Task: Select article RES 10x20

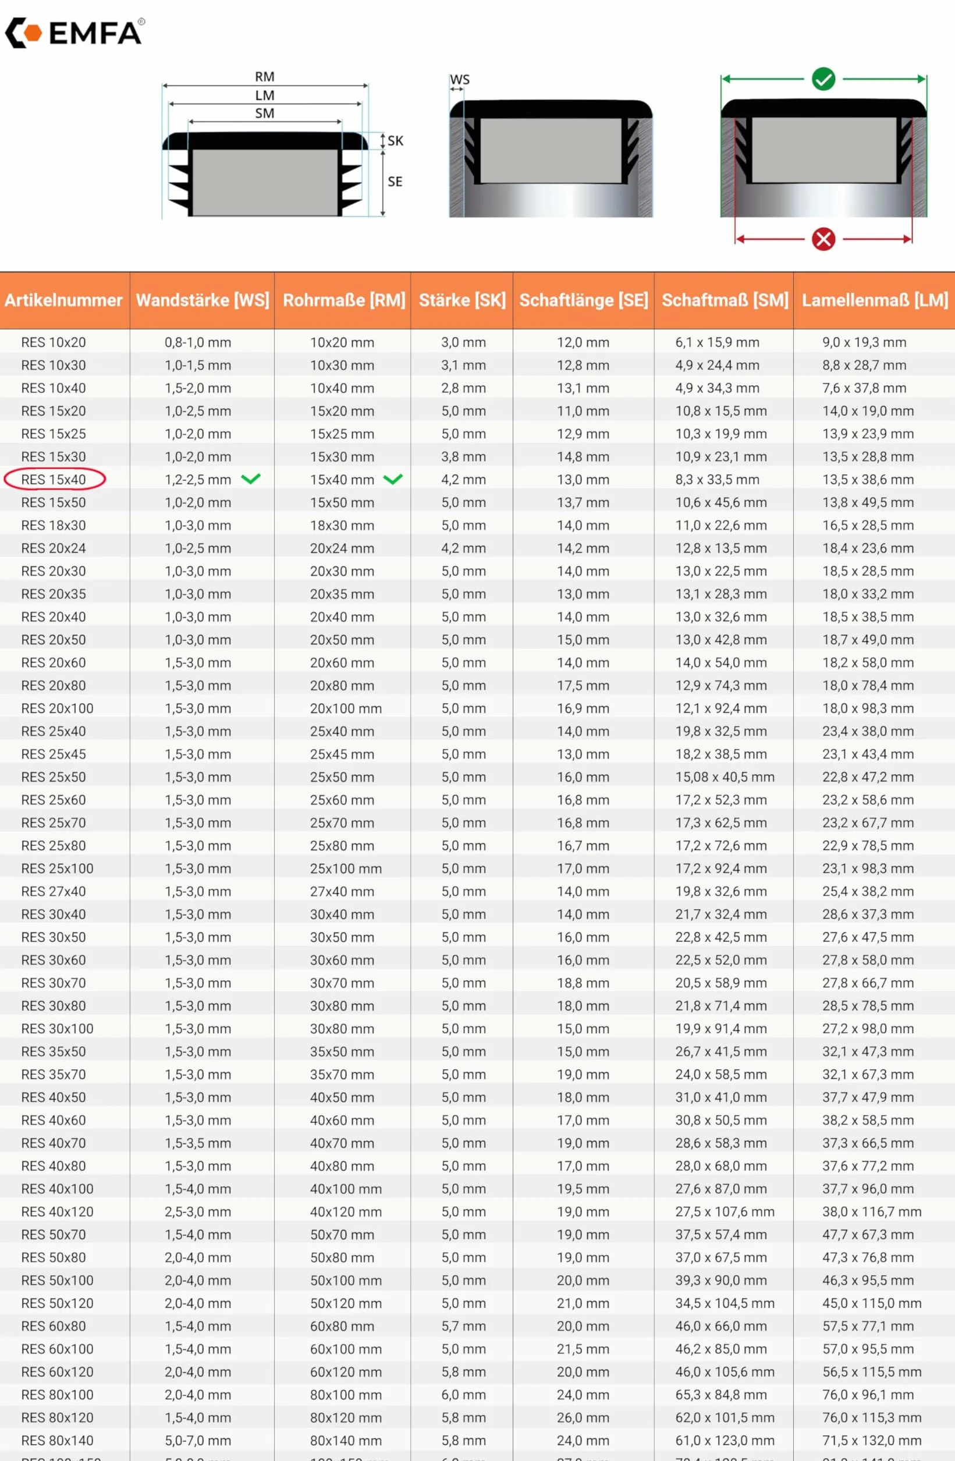Action: tap(54, 342)
